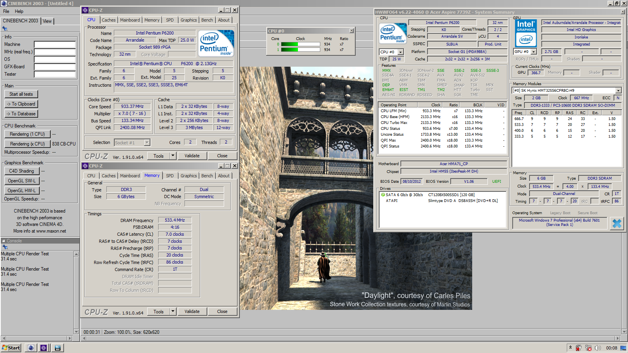Run the C4D Shading benchmark
Viewport: 628px width, 353px height.
[22, 171]
